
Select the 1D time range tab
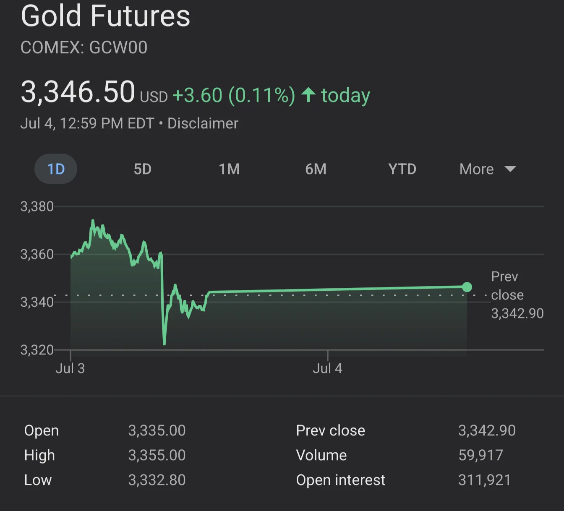[x=56, y=169]
